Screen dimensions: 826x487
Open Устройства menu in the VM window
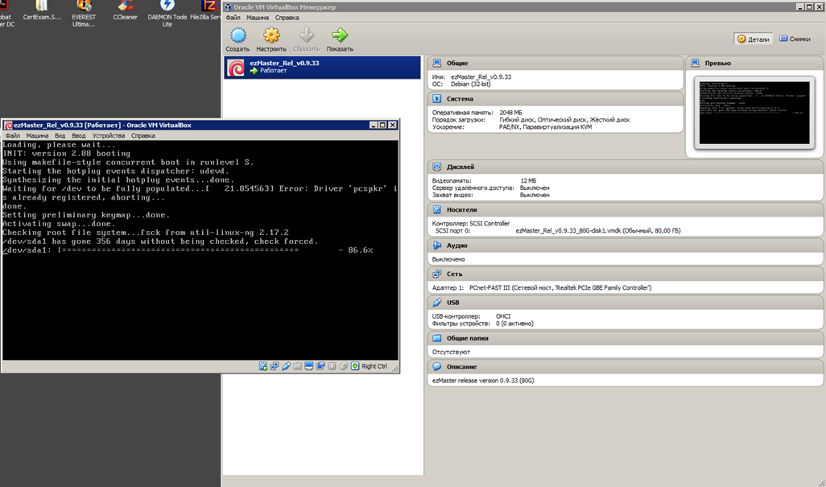tap(109, 136)
